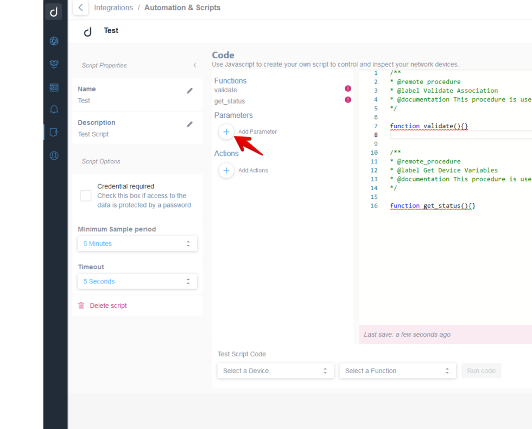Image resolution: width=532 pixels, height=429 pixels.
Task: Navigate to Integrations breadcrumb link
Action: click(x=113, y=8)
